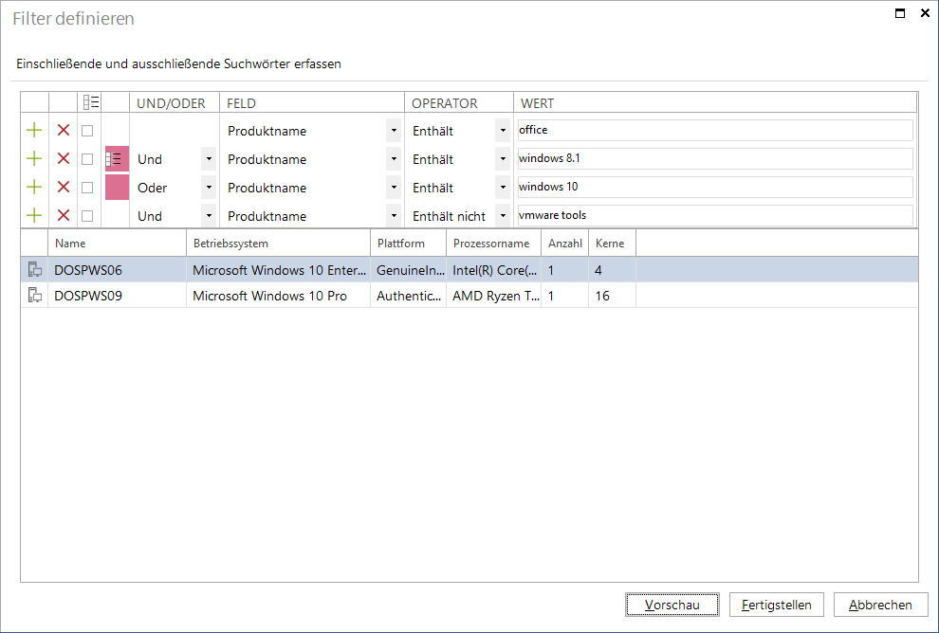Click the Vorschau button
The width and height of the screenshot is (939, 633).
pos(672,605)
